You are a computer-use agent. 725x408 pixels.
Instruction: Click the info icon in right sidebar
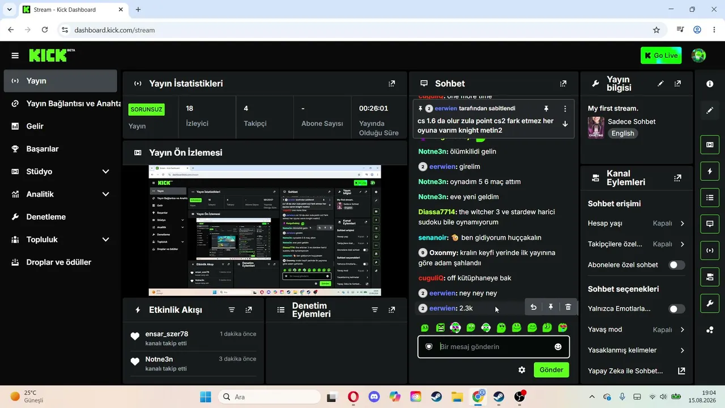point(710,84)
